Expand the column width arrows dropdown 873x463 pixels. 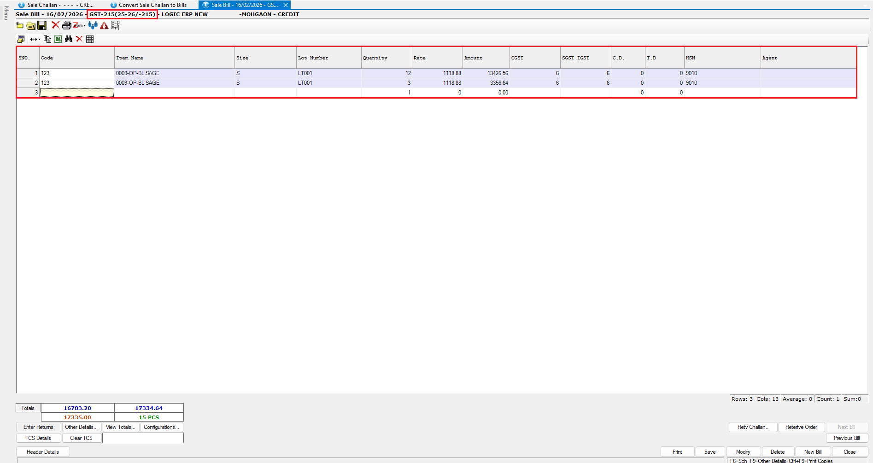point(35,39)
